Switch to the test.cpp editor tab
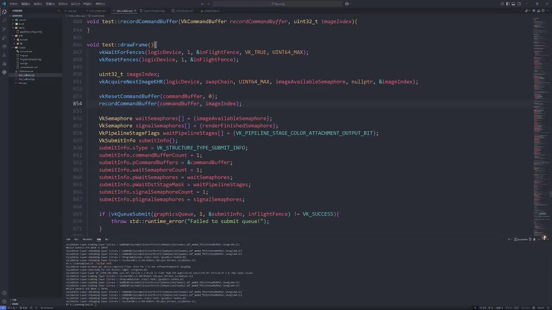 (x=73, y=11)
